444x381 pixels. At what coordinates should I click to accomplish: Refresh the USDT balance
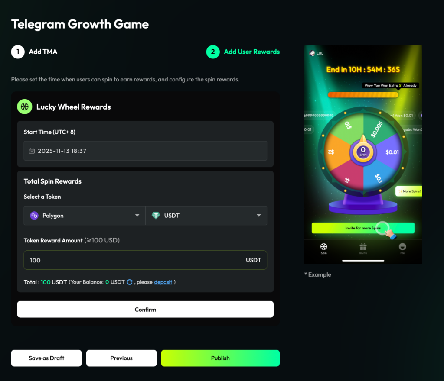tap(130, 282)
